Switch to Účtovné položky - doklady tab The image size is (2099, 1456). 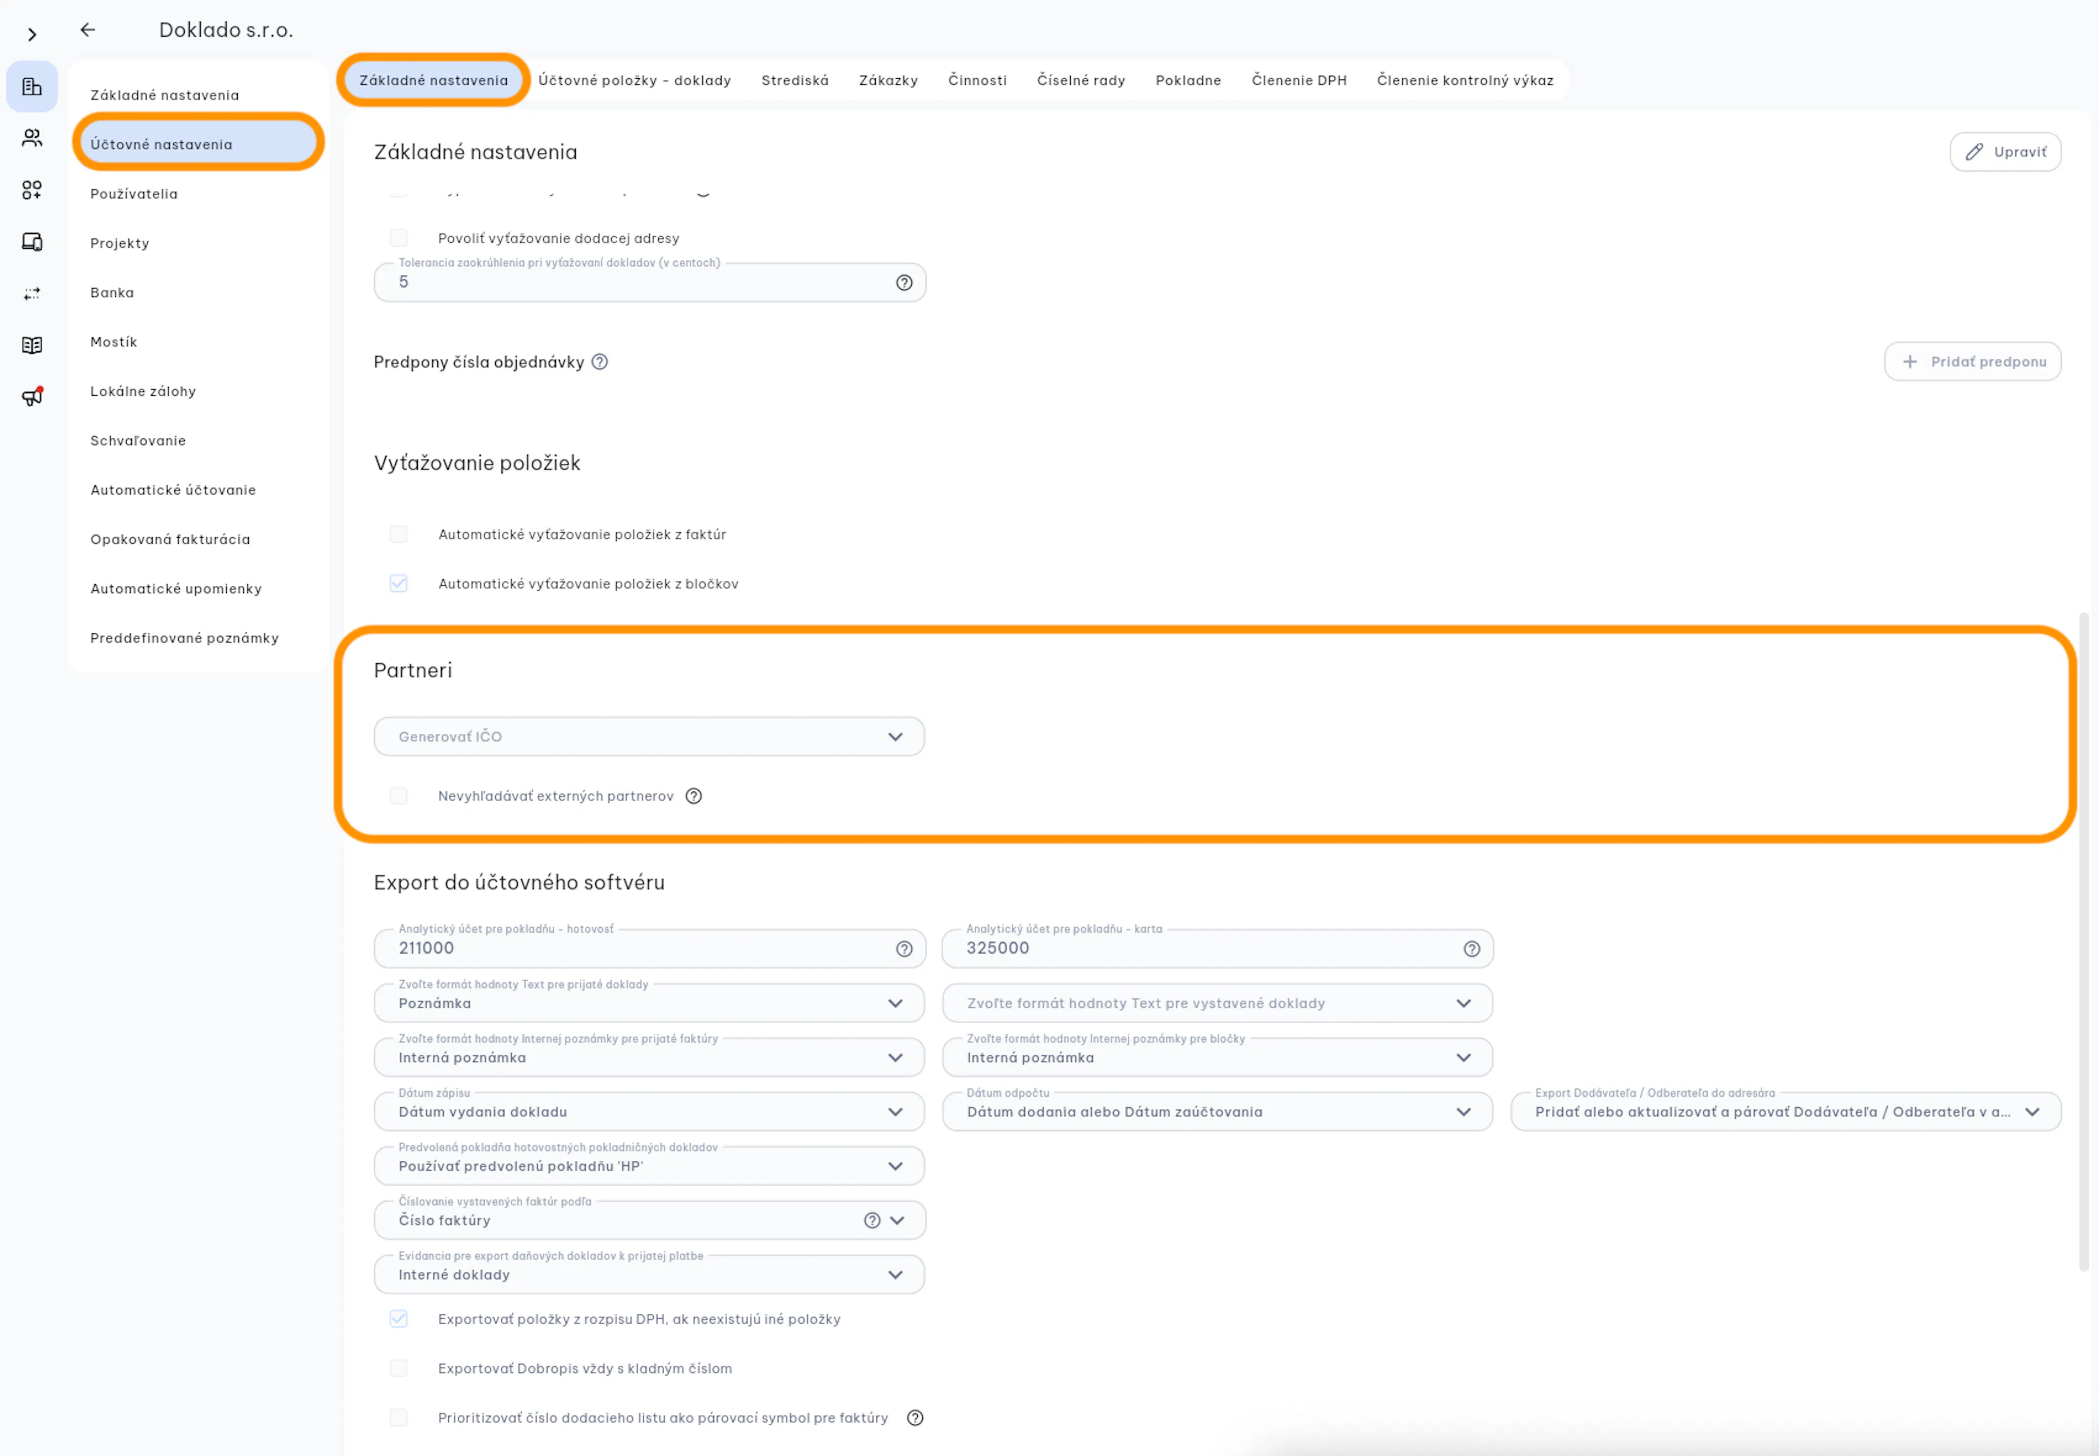(x=635, y=80)
